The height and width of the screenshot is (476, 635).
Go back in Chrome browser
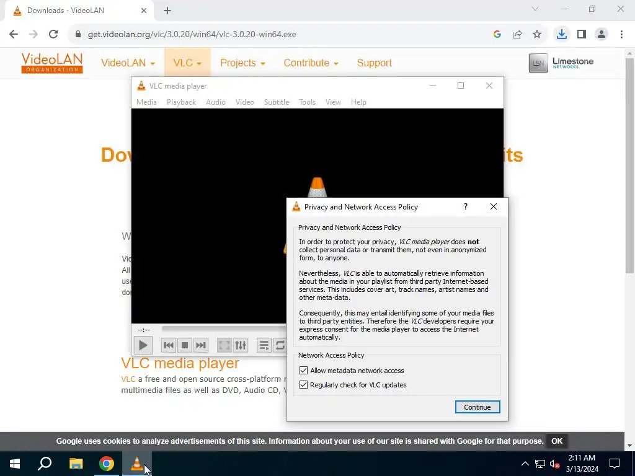[14, 35]
